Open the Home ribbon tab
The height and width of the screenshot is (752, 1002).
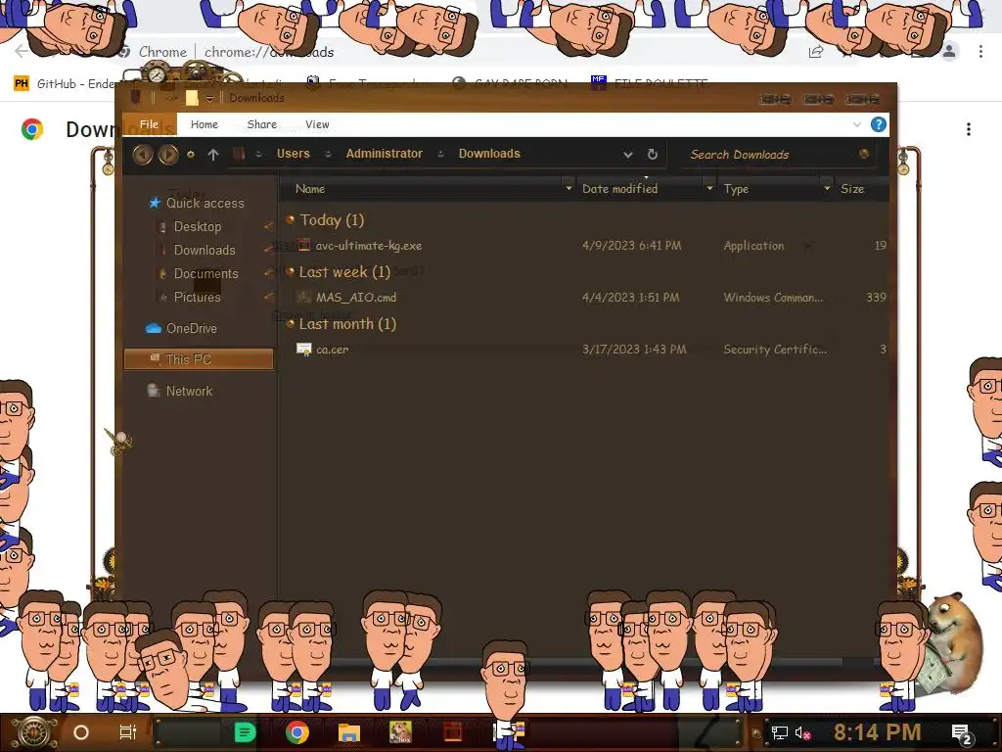click(205, 124)
